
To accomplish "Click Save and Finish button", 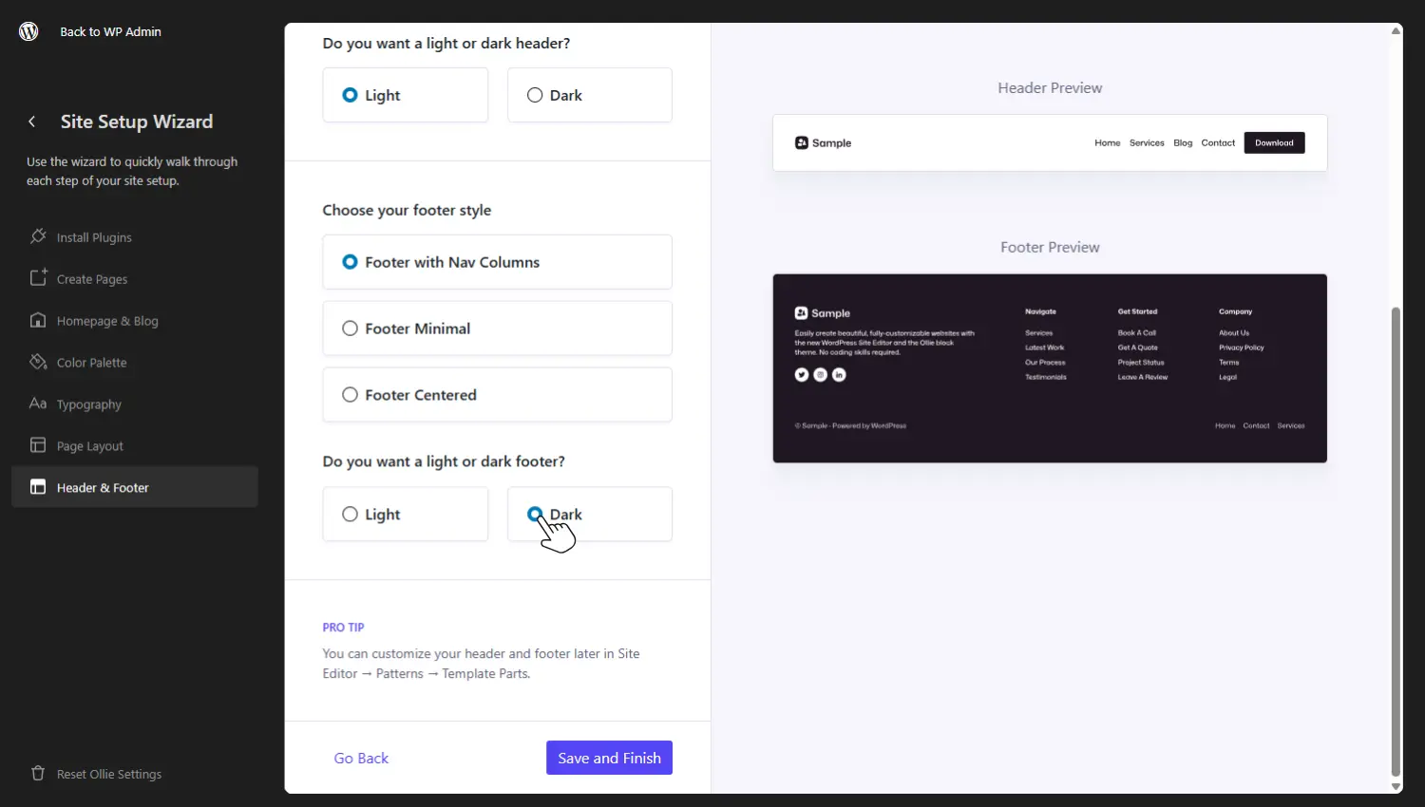I will click(609, 758).
